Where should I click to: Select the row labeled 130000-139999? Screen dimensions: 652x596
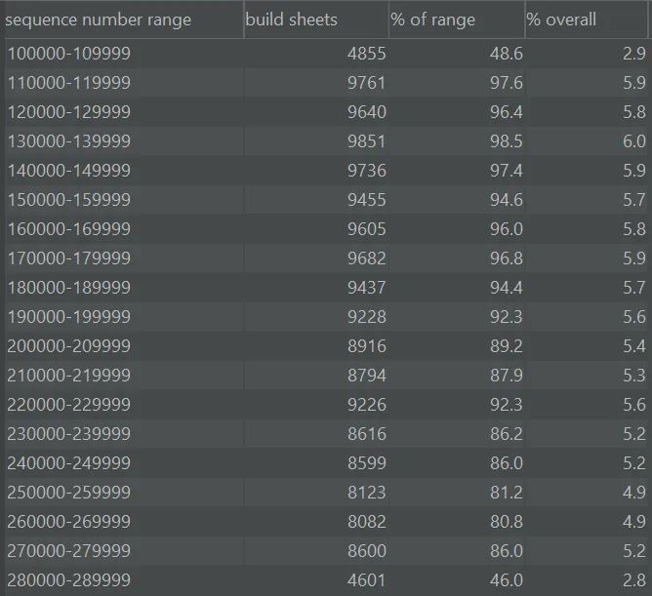tap(326, 141)
